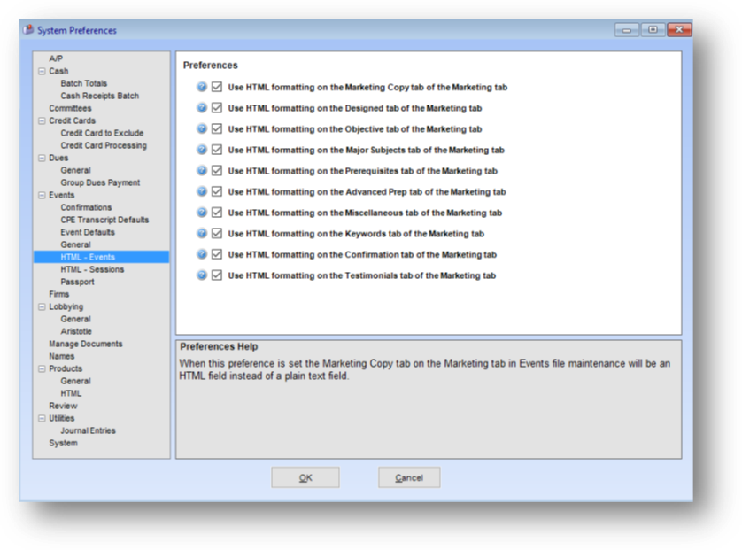
Task: Uncheck HTML formatting for Major Subjects tab
Action: point(217,150)
